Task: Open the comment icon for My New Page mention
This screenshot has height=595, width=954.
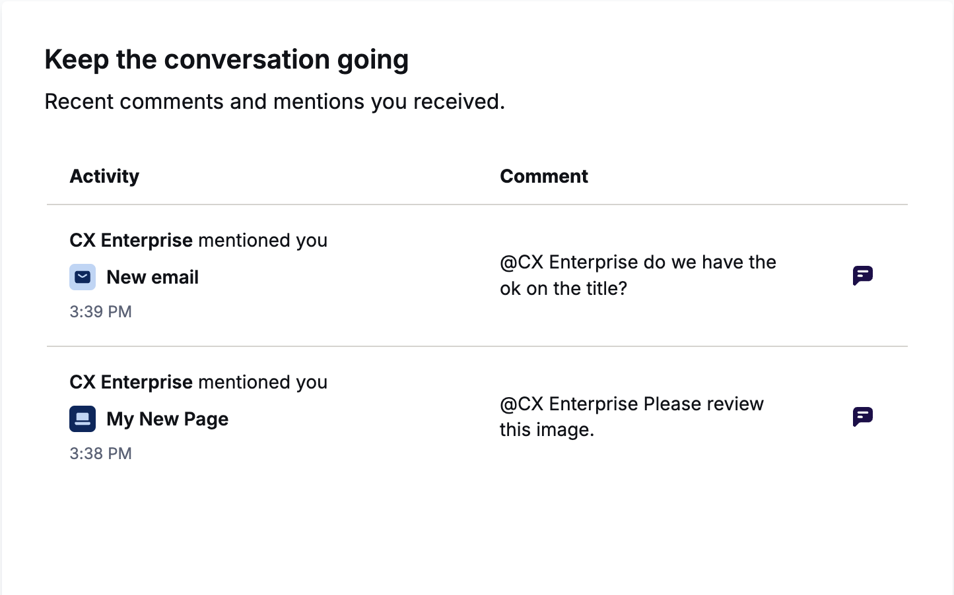Action: coord(862,417)
